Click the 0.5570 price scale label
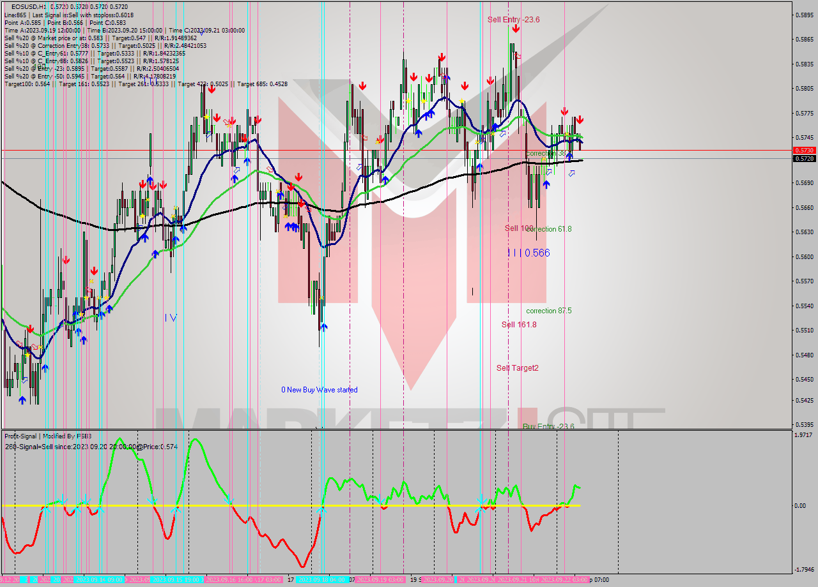The image size is (818, 587). pos(804,281)
